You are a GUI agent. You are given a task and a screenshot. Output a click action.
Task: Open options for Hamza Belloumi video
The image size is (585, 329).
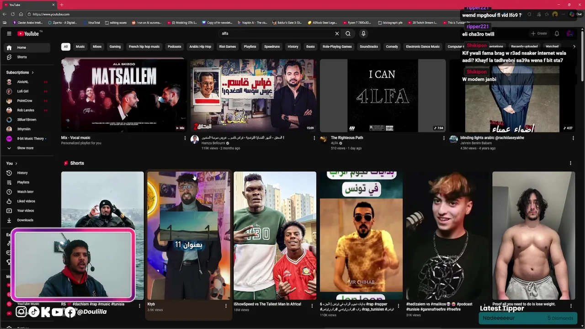(314, 138)
